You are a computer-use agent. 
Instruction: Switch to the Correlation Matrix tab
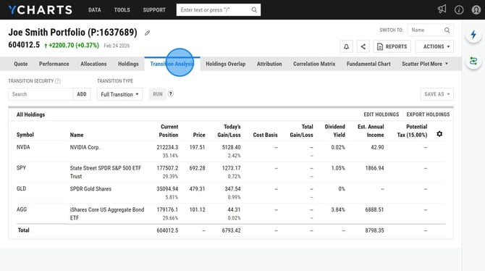314,64
